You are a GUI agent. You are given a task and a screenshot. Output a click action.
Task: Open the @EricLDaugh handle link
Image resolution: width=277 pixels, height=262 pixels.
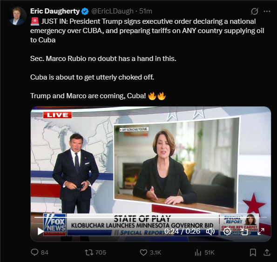click(x=112, y=11)
